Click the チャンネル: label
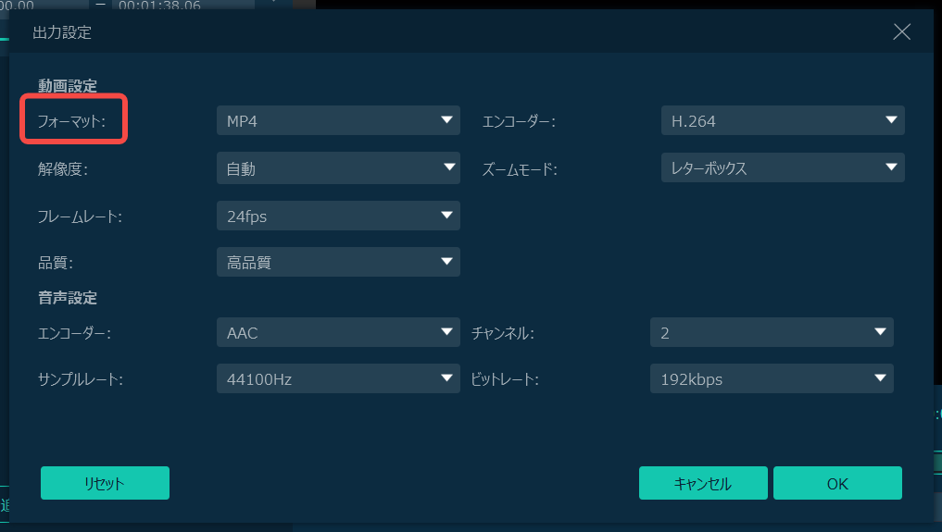 click(x=503, y=333)
